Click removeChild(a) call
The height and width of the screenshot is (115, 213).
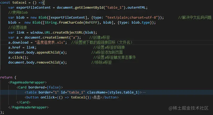tap(51, 62)
